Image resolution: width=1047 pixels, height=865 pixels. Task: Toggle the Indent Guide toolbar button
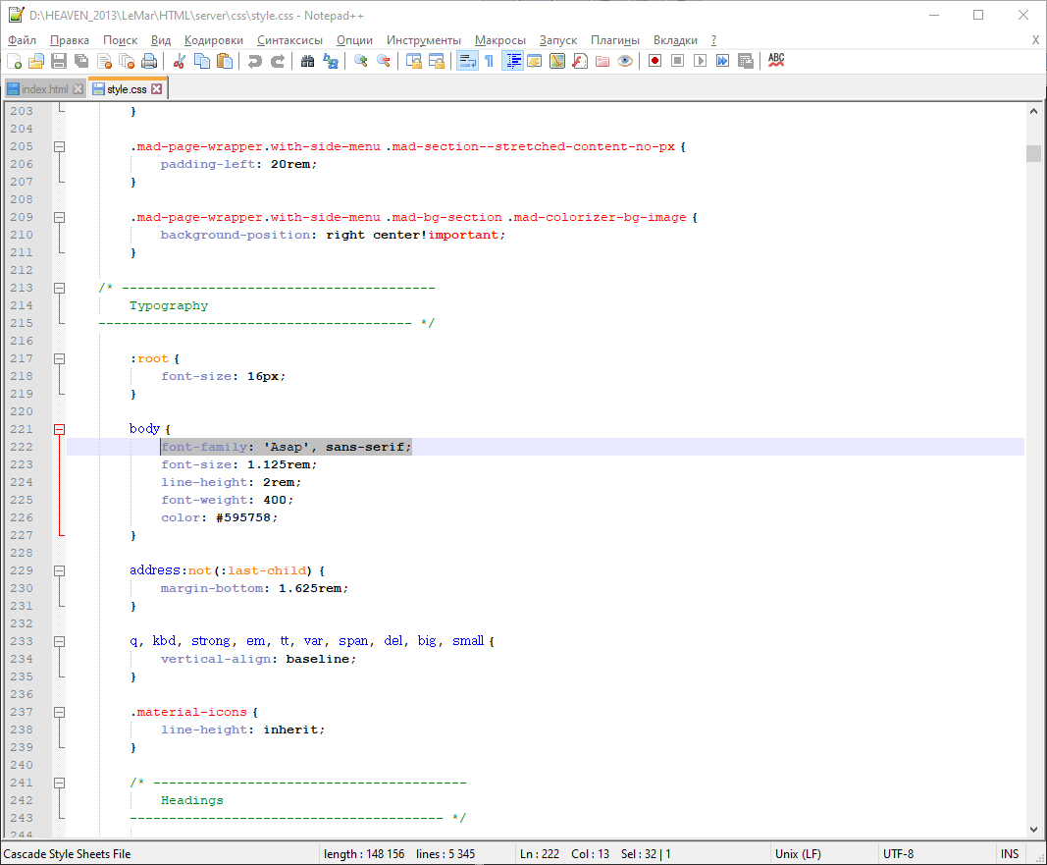512,61
